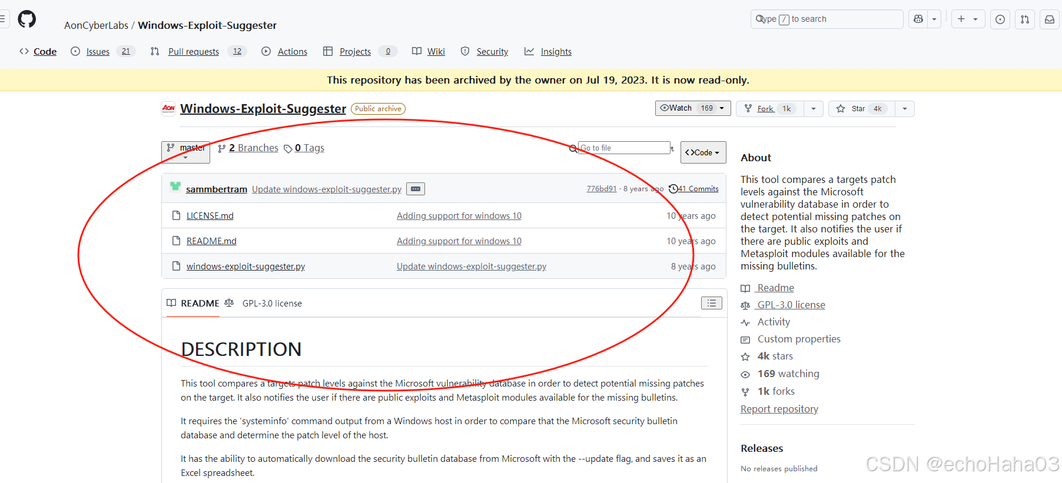
Task: Open Custom properties link
Action: click(x=799, y=339)
